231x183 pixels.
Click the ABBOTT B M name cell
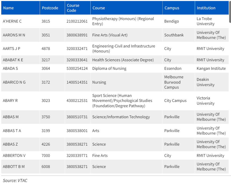[x=14, y=167]
